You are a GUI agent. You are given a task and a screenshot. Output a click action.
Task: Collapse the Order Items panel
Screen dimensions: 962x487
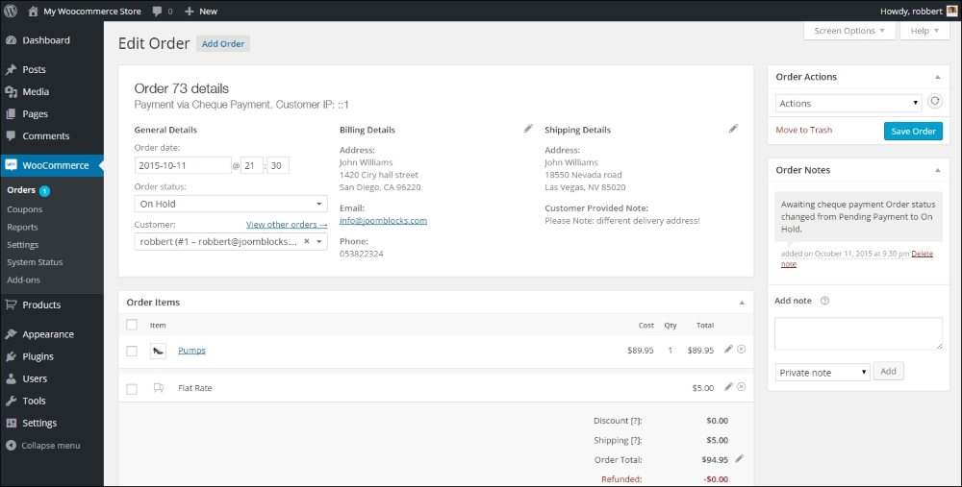coord(742,303)
